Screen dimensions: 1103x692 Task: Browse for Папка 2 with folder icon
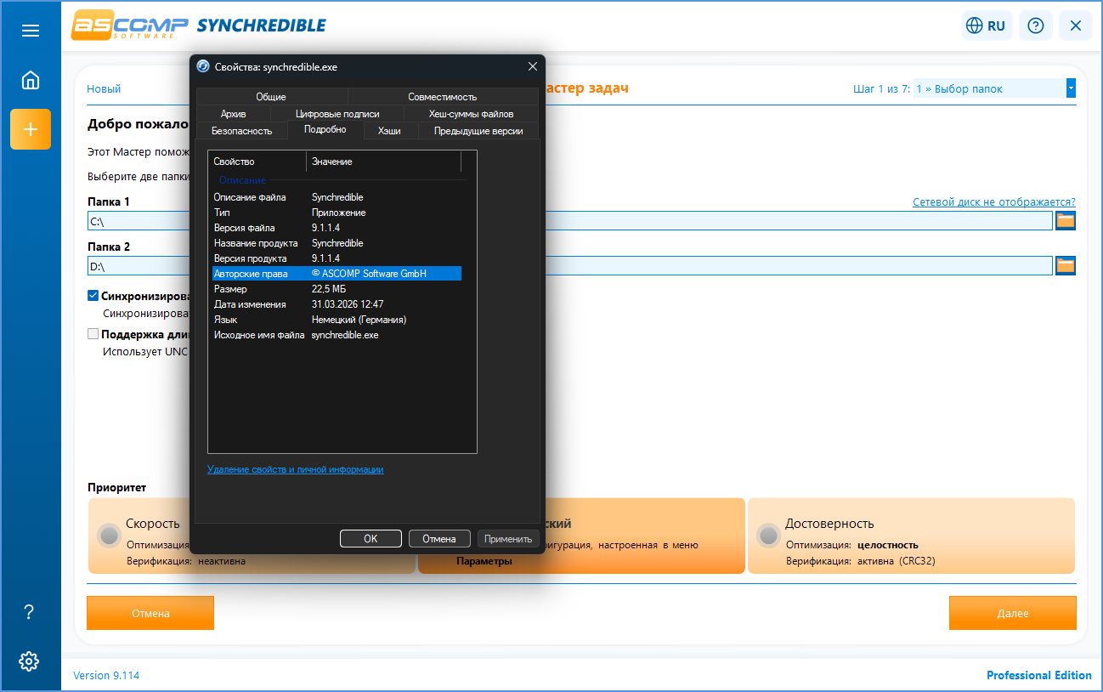click(1066, 265)
